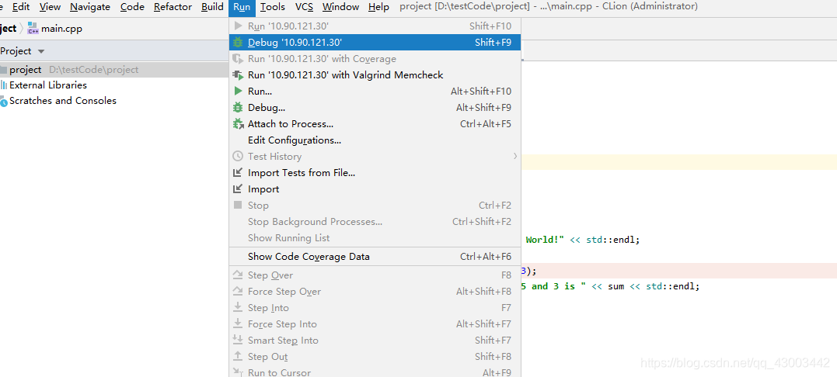The height and width of the screenshot is (377, 837).
Task: Select the Debug... menu entry
Action: coord(375,108)
